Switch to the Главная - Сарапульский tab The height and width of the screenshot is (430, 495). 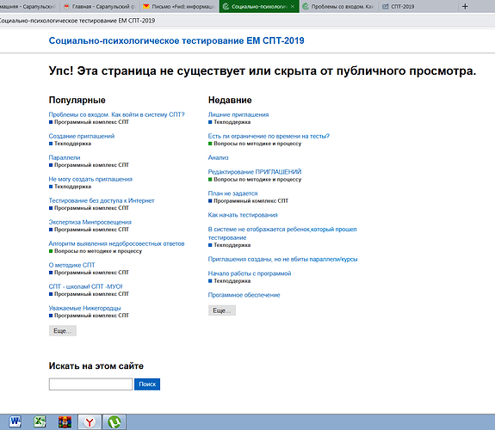click(x=99, y=6)
